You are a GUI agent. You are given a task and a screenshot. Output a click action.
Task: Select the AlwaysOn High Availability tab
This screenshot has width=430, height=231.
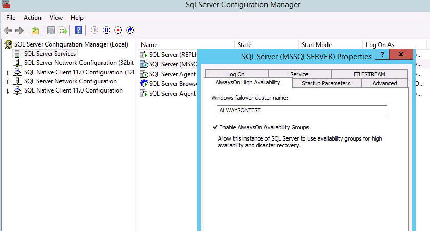[x=248, y=83]
